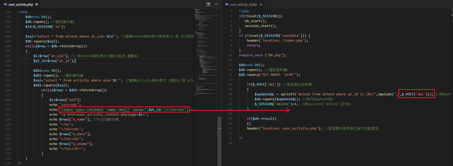The image size is (453, 166).
Task: Click the $_SESSION['delete']=1; line
Action: 276,104
